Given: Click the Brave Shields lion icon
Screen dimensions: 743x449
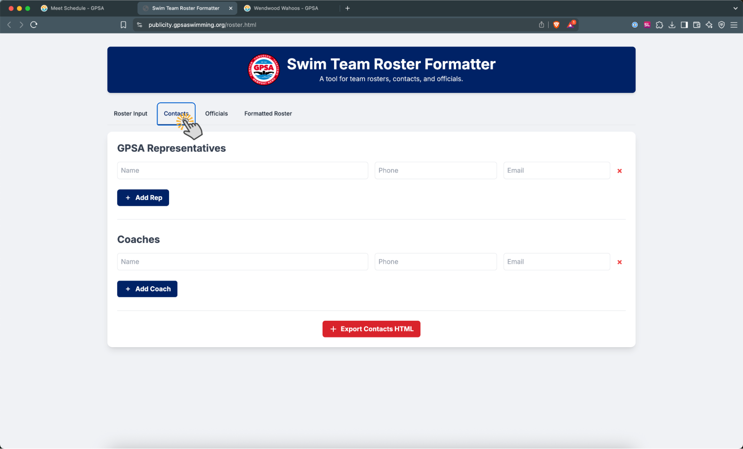Looking at the screenshot, I should (556, 25).
